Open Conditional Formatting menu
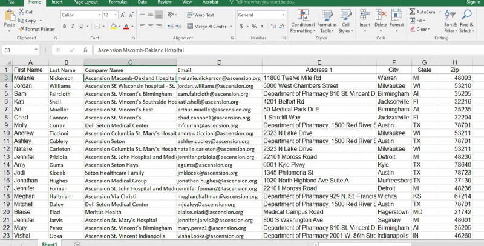This screenshot has width=484, height=246. [x=303, y=21]
